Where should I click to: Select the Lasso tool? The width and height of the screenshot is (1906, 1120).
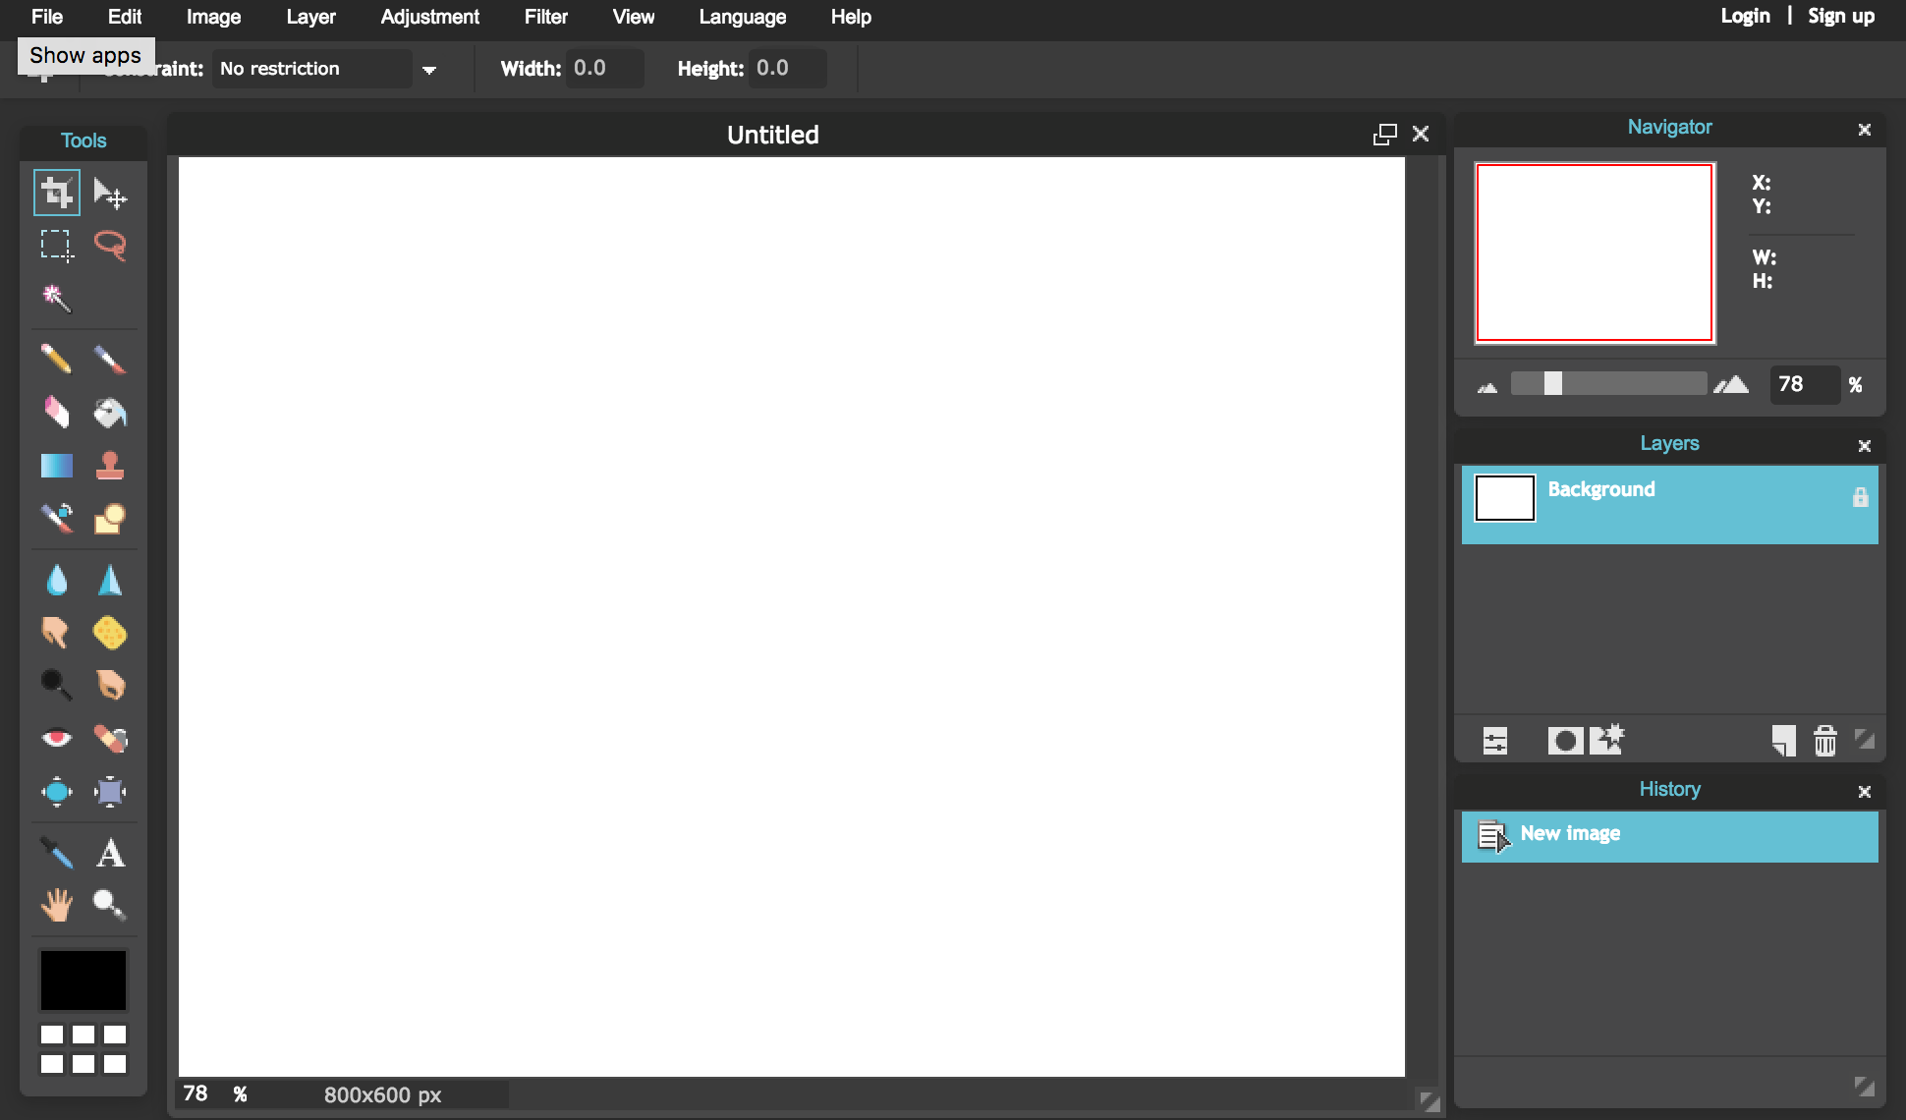coord(109,246)
